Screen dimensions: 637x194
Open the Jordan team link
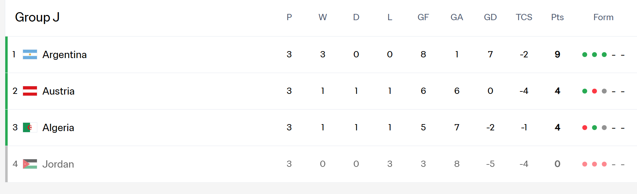pos(58,164)
